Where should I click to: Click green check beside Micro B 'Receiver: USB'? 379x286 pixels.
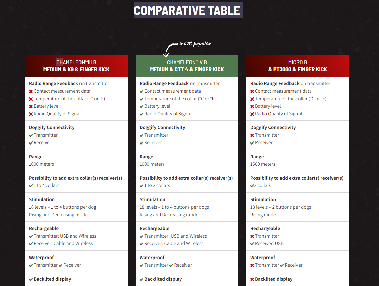pos(252,244)
